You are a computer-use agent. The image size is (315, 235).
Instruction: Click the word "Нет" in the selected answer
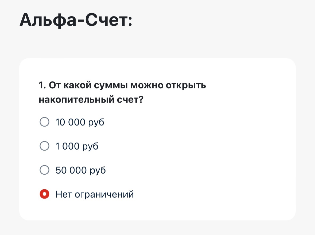(x=64, y=194)
